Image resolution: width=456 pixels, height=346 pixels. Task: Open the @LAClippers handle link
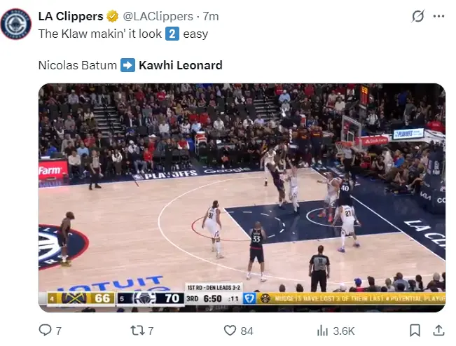[158, 16]
